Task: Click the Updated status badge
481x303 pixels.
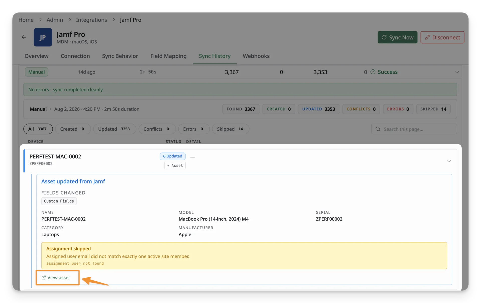Action: [x=173, y=156]
